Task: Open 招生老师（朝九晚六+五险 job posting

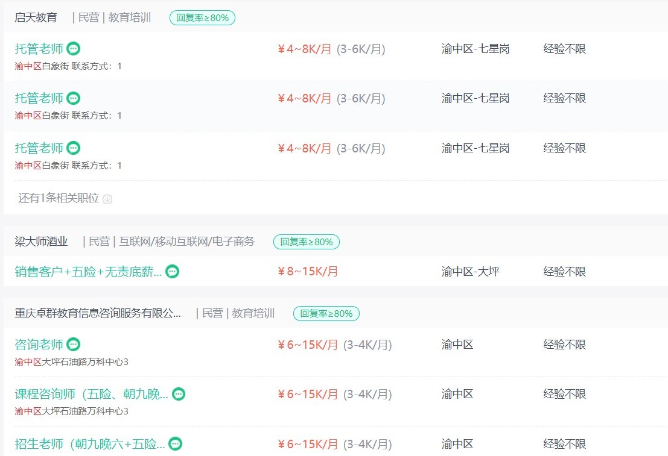Action: pos(89,444)
